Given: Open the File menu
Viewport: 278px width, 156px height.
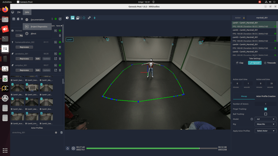Looking at the screenshot, I should [x=19, y=12].
